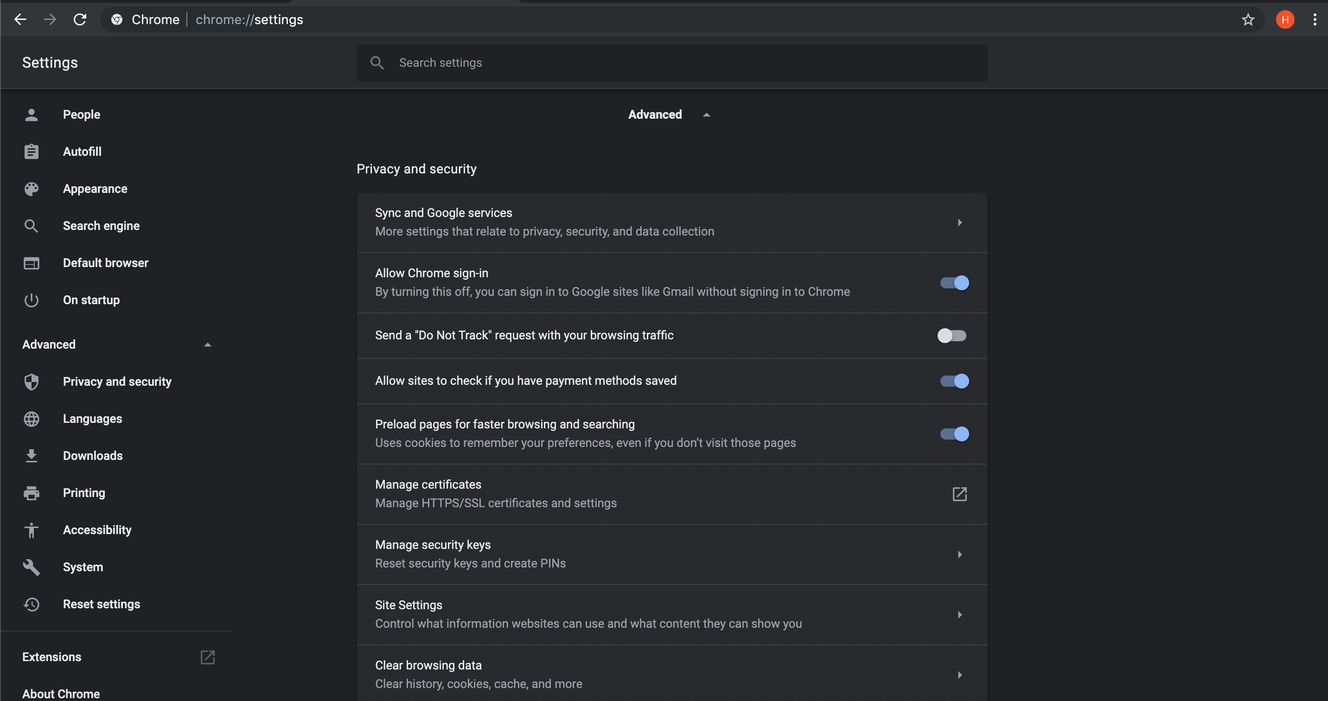
Task: Open Site Settings row text
Action: tap(409, 605)
